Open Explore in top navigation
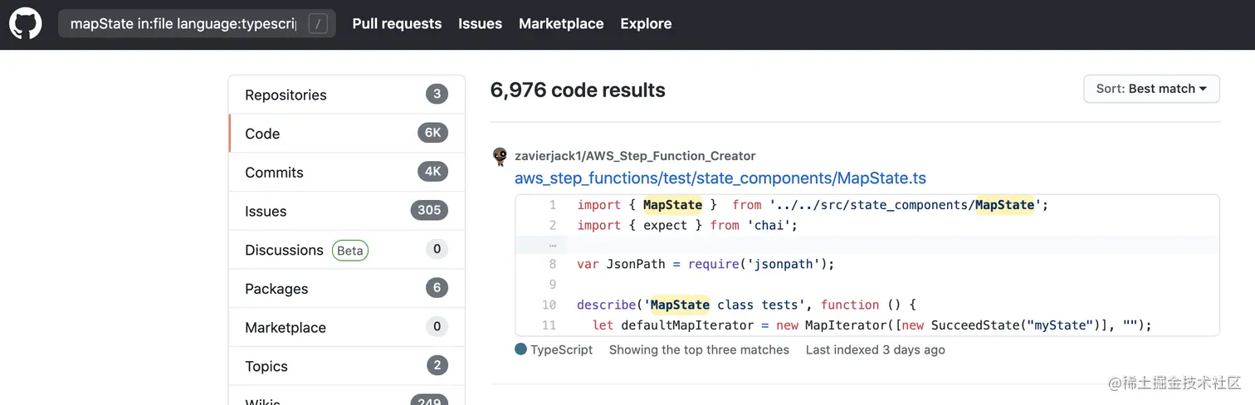 pos(646,24)
